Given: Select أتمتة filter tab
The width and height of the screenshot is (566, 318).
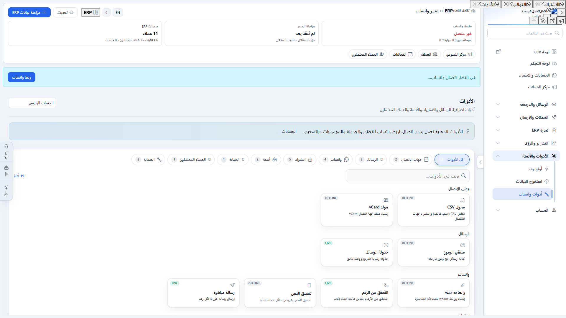Looking at the screenshot, I should coord(266,160).
